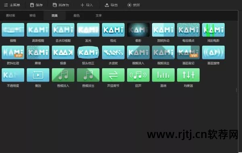This screenshot has height=153, width=242.
Task: Open the 主菜单 main menu
Action: [12, 5]
